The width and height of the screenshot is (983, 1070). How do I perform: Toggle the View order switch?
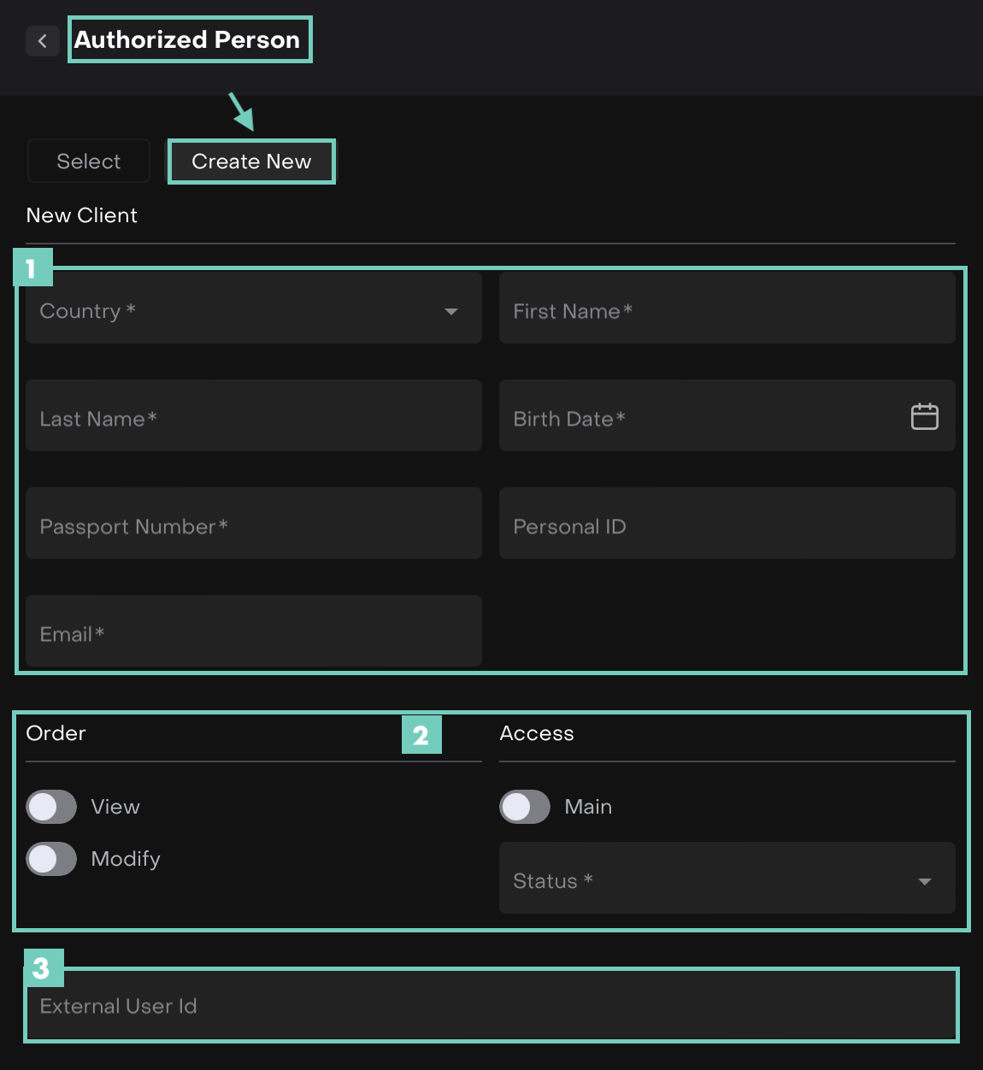(x=51, y=807)
